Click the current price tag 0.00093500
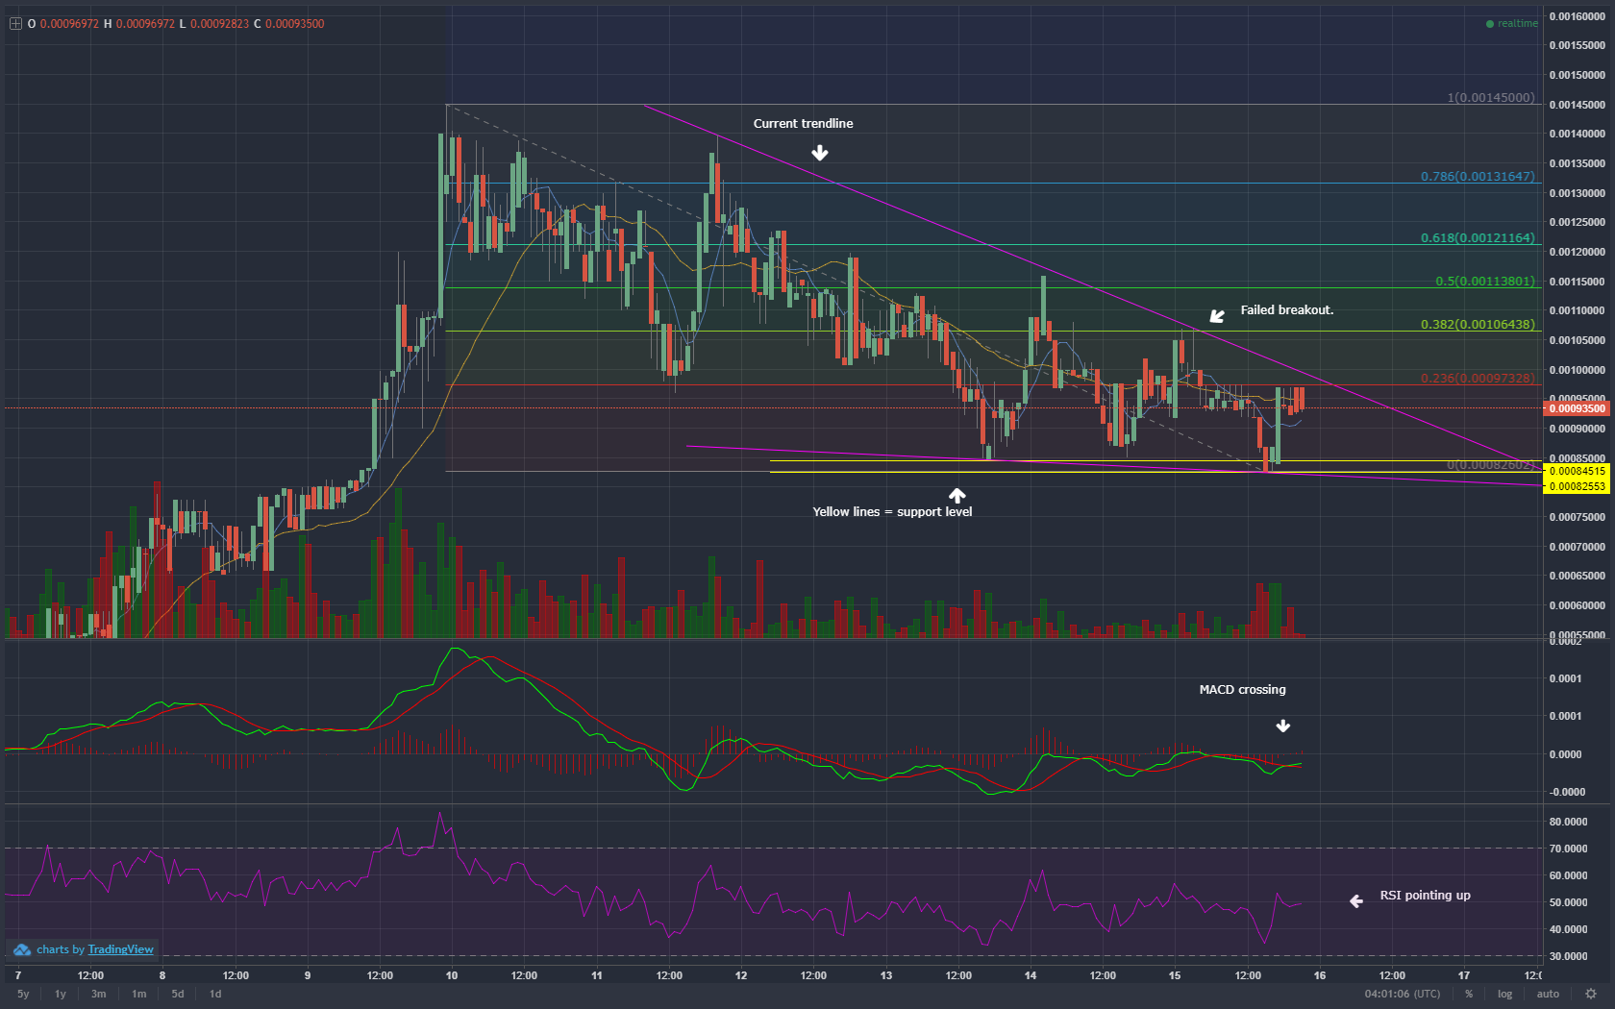Screen dimensions: 1615x1009 (x=1577, y=408)
